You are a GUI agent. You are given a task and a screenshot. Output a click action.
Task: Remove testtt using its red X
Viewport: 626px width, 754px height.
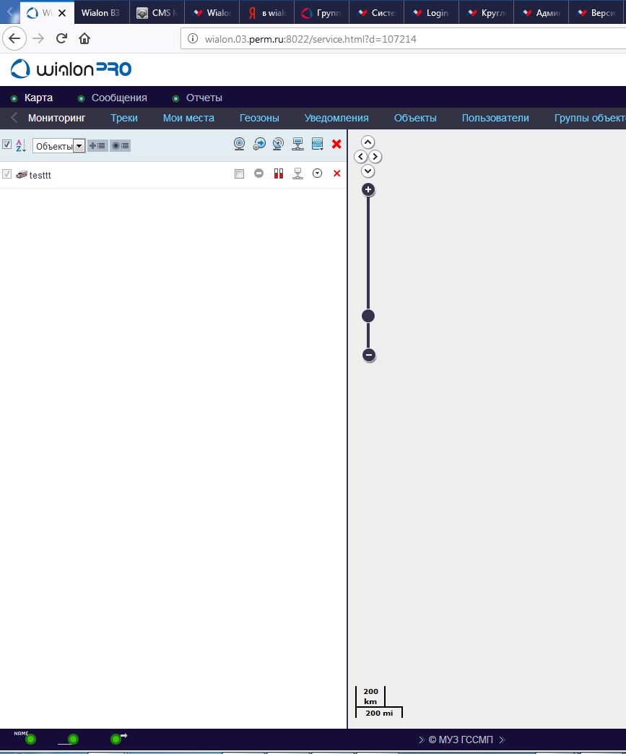coord(336,173)
